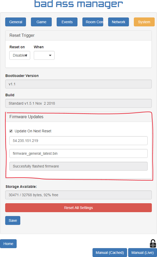Go to the Events tab
The width and height of the screenshot is (157, 257).
[x=67, y=22]
